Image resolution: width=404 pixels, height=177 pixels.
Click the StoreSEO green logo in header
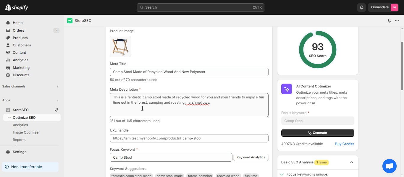[x=70, y=21]
